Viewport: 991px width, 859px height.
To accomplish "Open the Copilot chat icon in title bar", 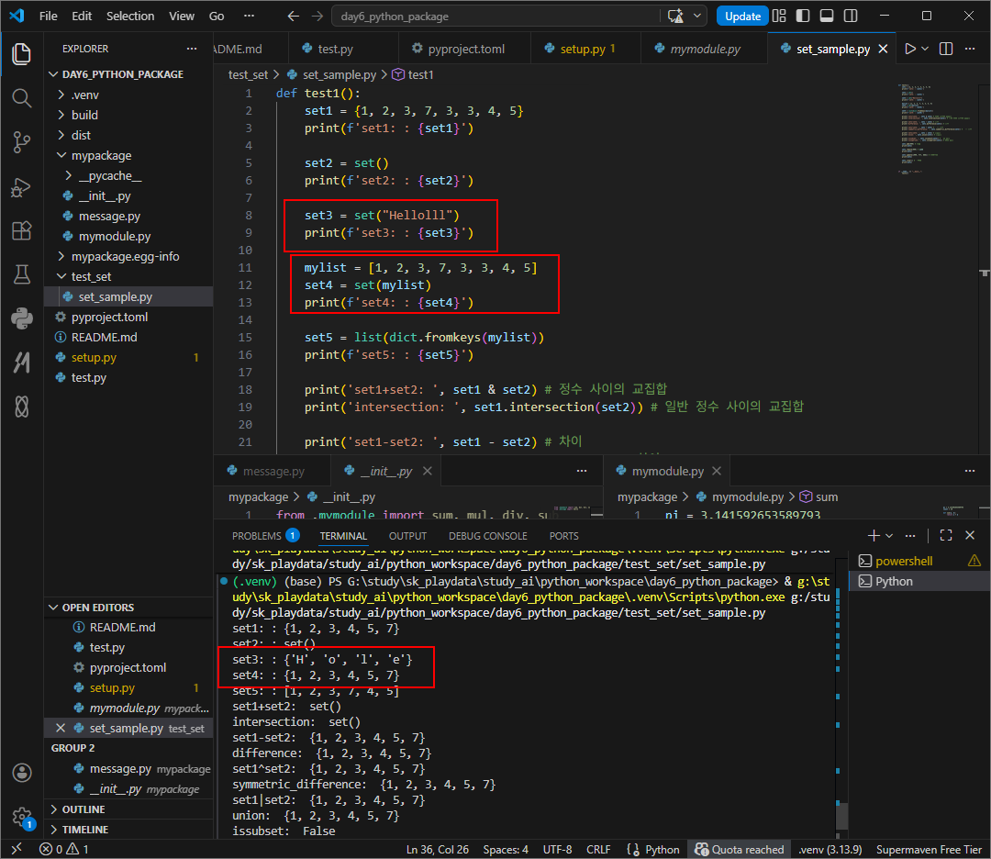I will pyautogui.click(x=675, y=16).
